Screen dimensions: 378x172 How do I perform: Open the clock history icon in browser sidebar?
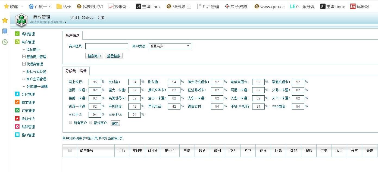pyautogui.click(x=5, y=42)
